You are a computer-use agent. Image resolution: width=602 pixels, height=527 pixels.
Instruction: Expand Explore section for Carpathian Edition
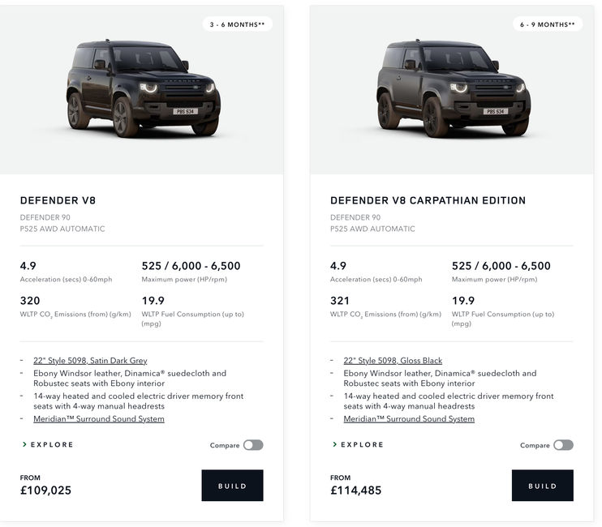point(359,444)
